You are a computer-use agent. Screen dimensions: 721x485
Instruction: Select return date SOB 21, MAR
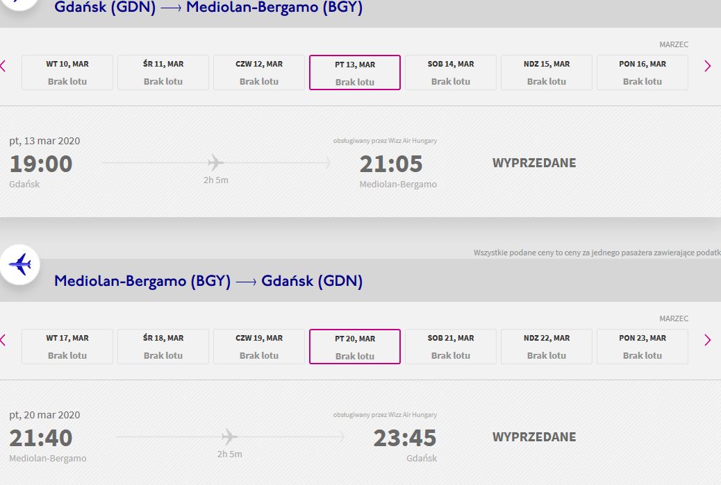451,346
